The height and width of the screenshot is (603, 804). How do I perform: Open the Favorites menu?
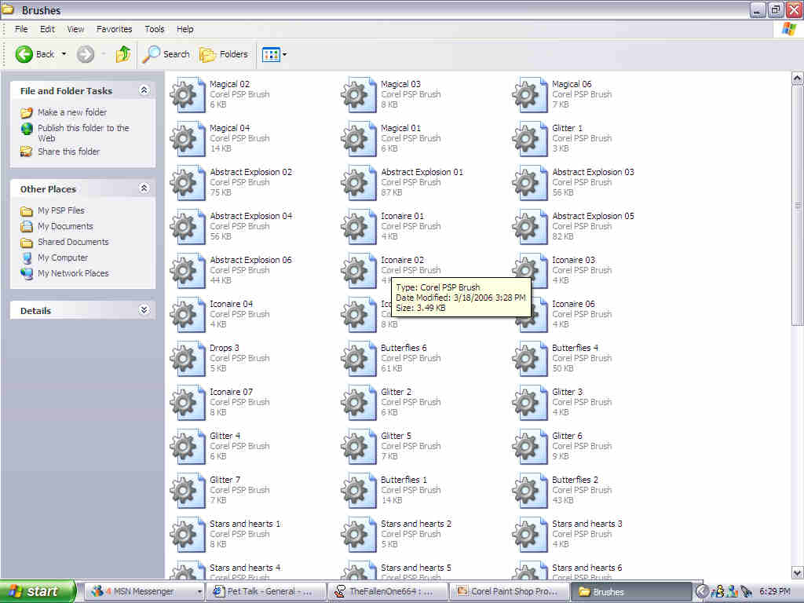pyautogui.click(x=114, y=29)
